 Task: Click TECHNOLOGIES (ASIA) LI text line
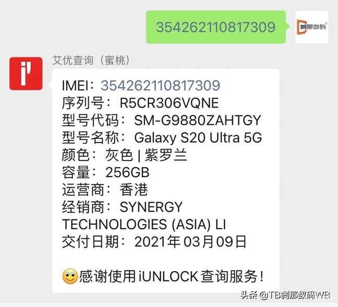pos(144,224)
